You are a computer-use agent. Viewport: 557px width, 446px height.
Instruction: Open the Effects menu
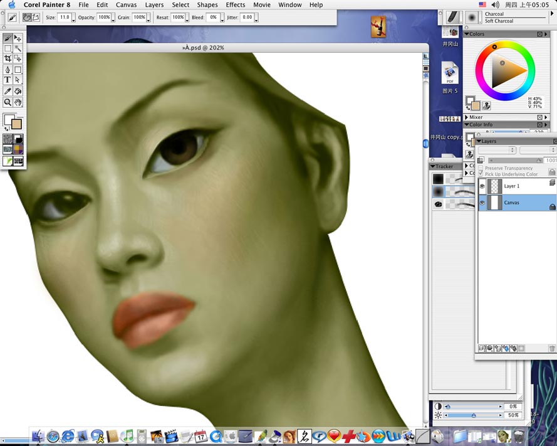tap(236, 4)
